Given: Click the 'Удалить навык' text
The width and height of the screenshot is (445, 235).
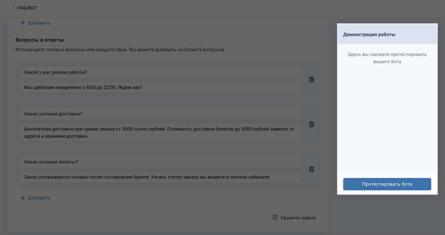Looking at the screenshot, I should pos(298,217).
